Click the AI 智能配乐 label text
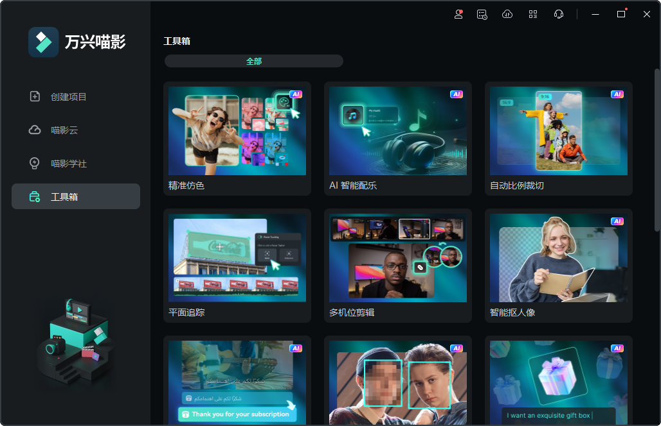 coord(353,185)
